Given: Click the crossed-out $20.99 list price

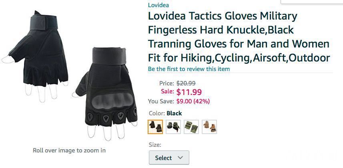Looking at the screenshot, I should (x=186, y=83).
